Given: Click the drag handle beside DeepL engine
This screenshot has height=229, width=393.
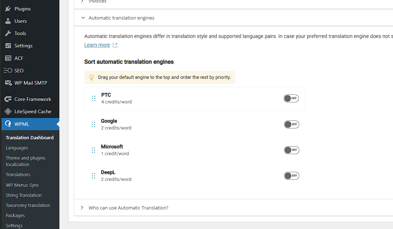Looking at the screenshot, I should [x=93, y=176].
